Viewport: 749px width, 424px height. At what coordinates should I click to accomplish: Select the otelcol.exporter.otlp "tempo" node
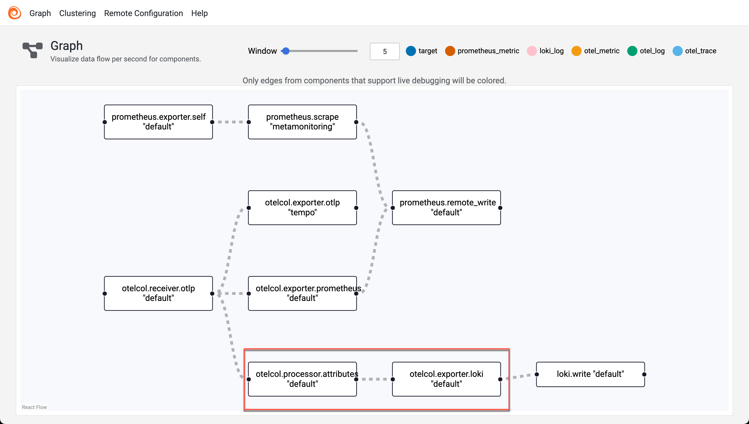point(302,208)
